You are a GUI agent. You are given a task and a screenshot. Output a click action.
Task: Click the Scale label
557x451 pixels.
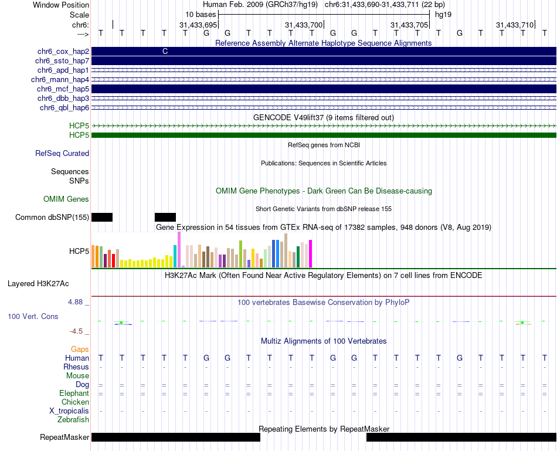[80, 15]
